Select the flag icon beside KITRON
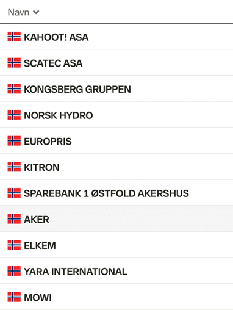The width and height of the screenshot is (233, 310). pos(14,167)
